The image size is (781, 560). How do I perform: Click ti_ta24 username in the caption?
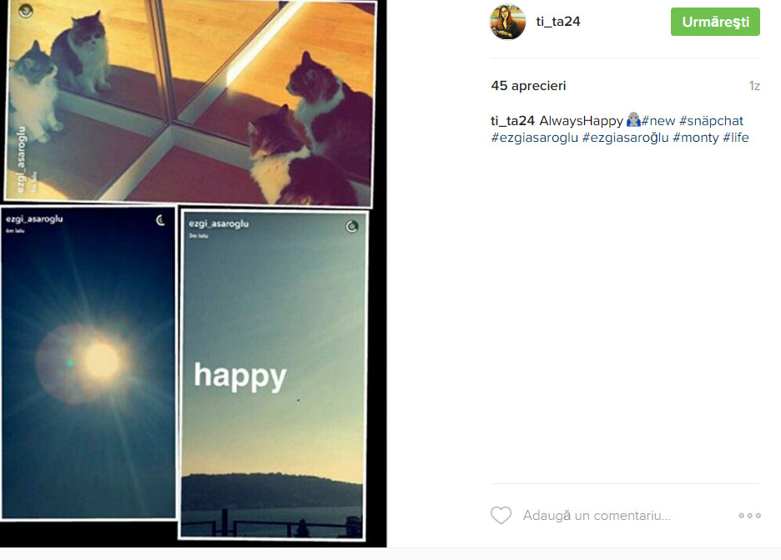tap(512, 120)
